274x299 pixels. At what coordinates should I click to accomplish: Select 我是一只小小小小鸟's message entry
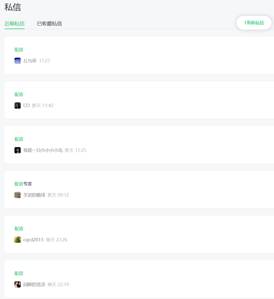[x=137, y=145]
